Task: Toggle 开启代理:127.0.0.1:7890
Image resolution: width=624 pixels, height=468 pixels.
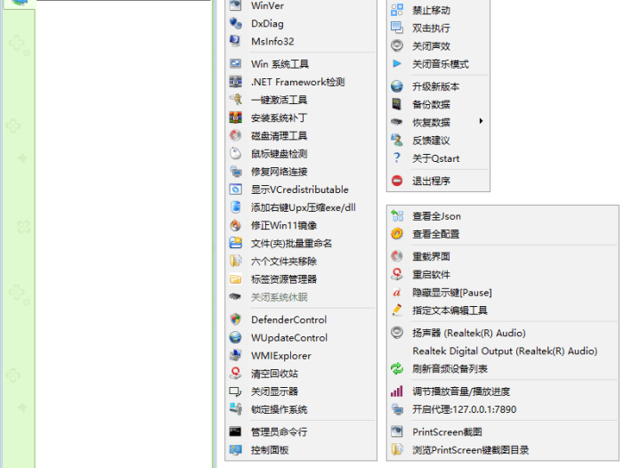Action: point(503,409)
